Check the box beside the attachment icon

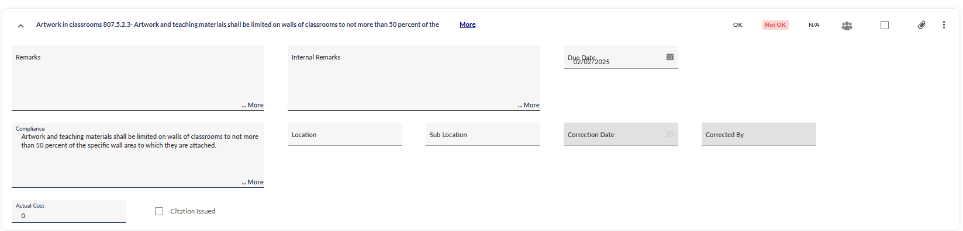click(885, 25)
